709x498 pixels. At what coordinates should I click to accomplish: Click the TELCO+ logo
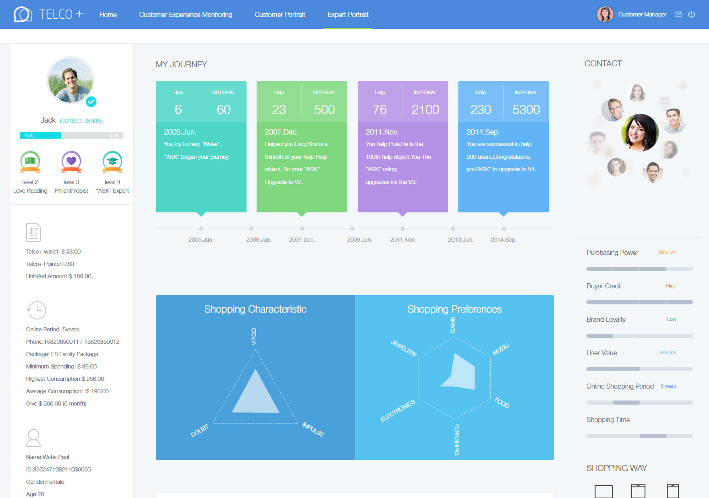(x=48, y=14)
